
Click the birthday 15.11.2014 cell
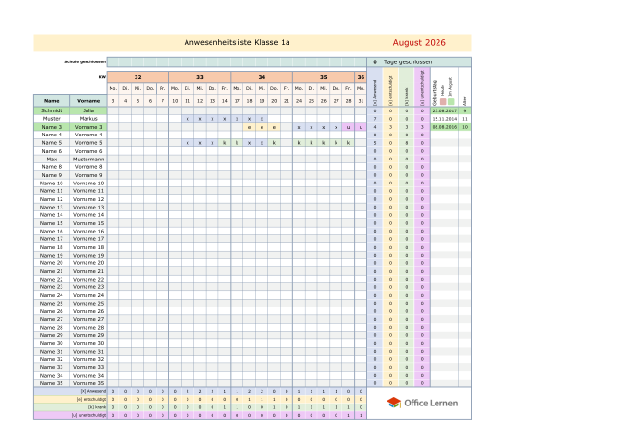444,118
